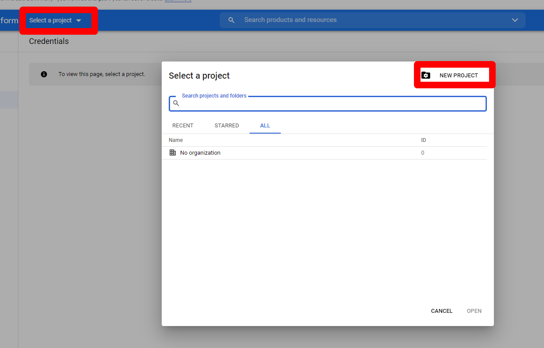
Task: Switch to the STARRED tab
Action: (227, 126)
